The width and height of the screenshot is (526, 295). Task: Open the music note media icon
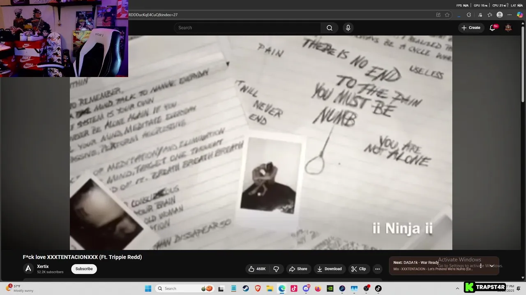click(x=480, y=15)
